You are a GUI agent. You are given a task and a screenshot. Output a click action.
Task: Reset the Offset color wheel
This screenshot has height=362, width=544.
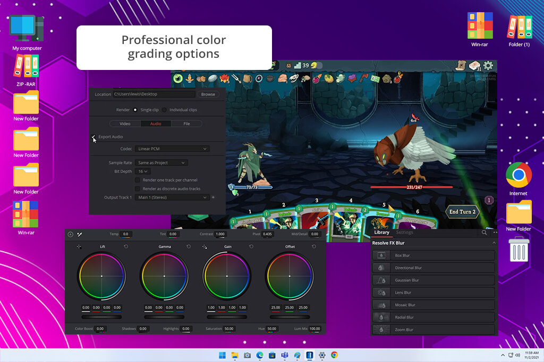click(314, 246)
